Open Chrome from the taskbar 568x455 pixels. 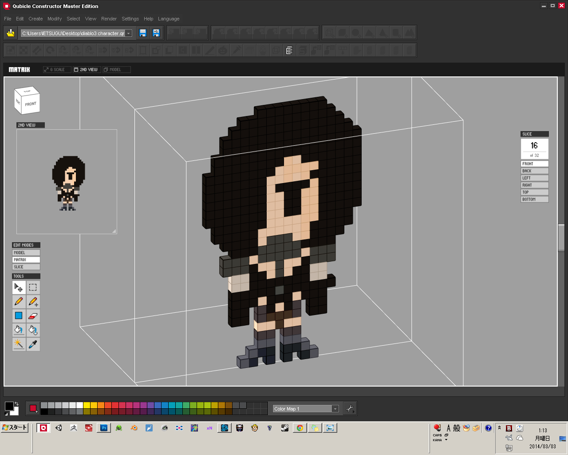[300, 428]
